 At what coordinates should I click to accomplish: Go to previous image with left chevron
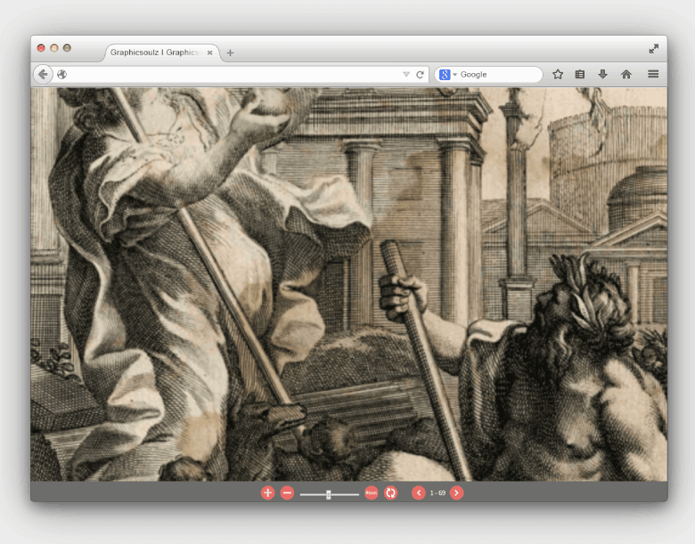[x=419, y=492]
